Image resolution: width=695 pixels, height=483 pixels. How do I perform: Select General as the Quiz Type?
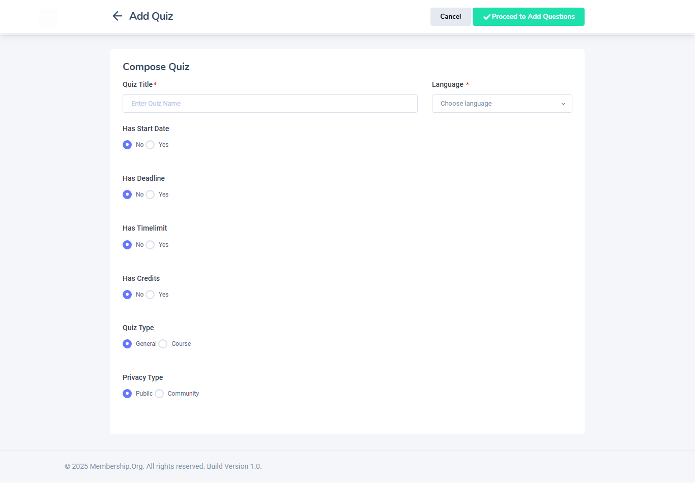click(x=127, y=344)
